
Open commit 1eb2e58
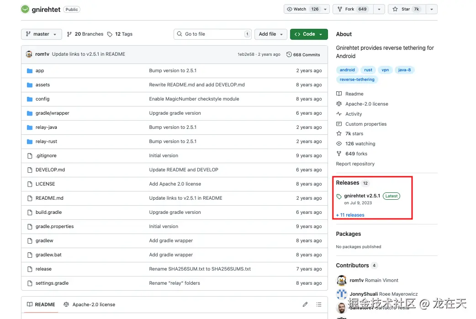click(x=246, y=54)
